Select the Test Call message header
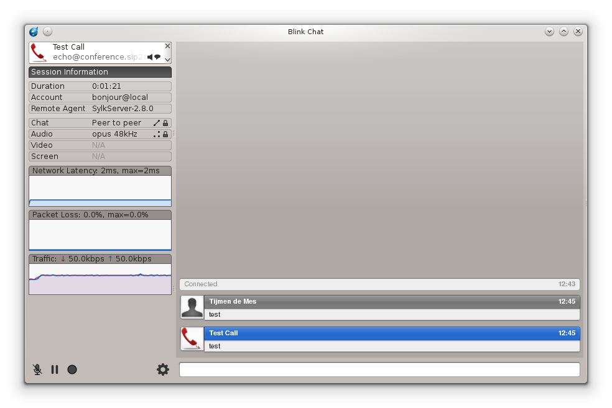Image resolution: width=612 pixels, height=408 pixels. coord(392,333)
